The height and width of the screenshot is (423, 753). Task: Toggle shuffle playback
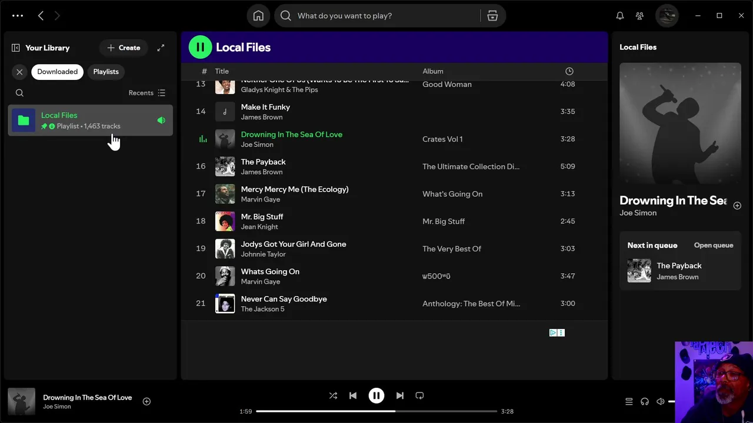333,395
